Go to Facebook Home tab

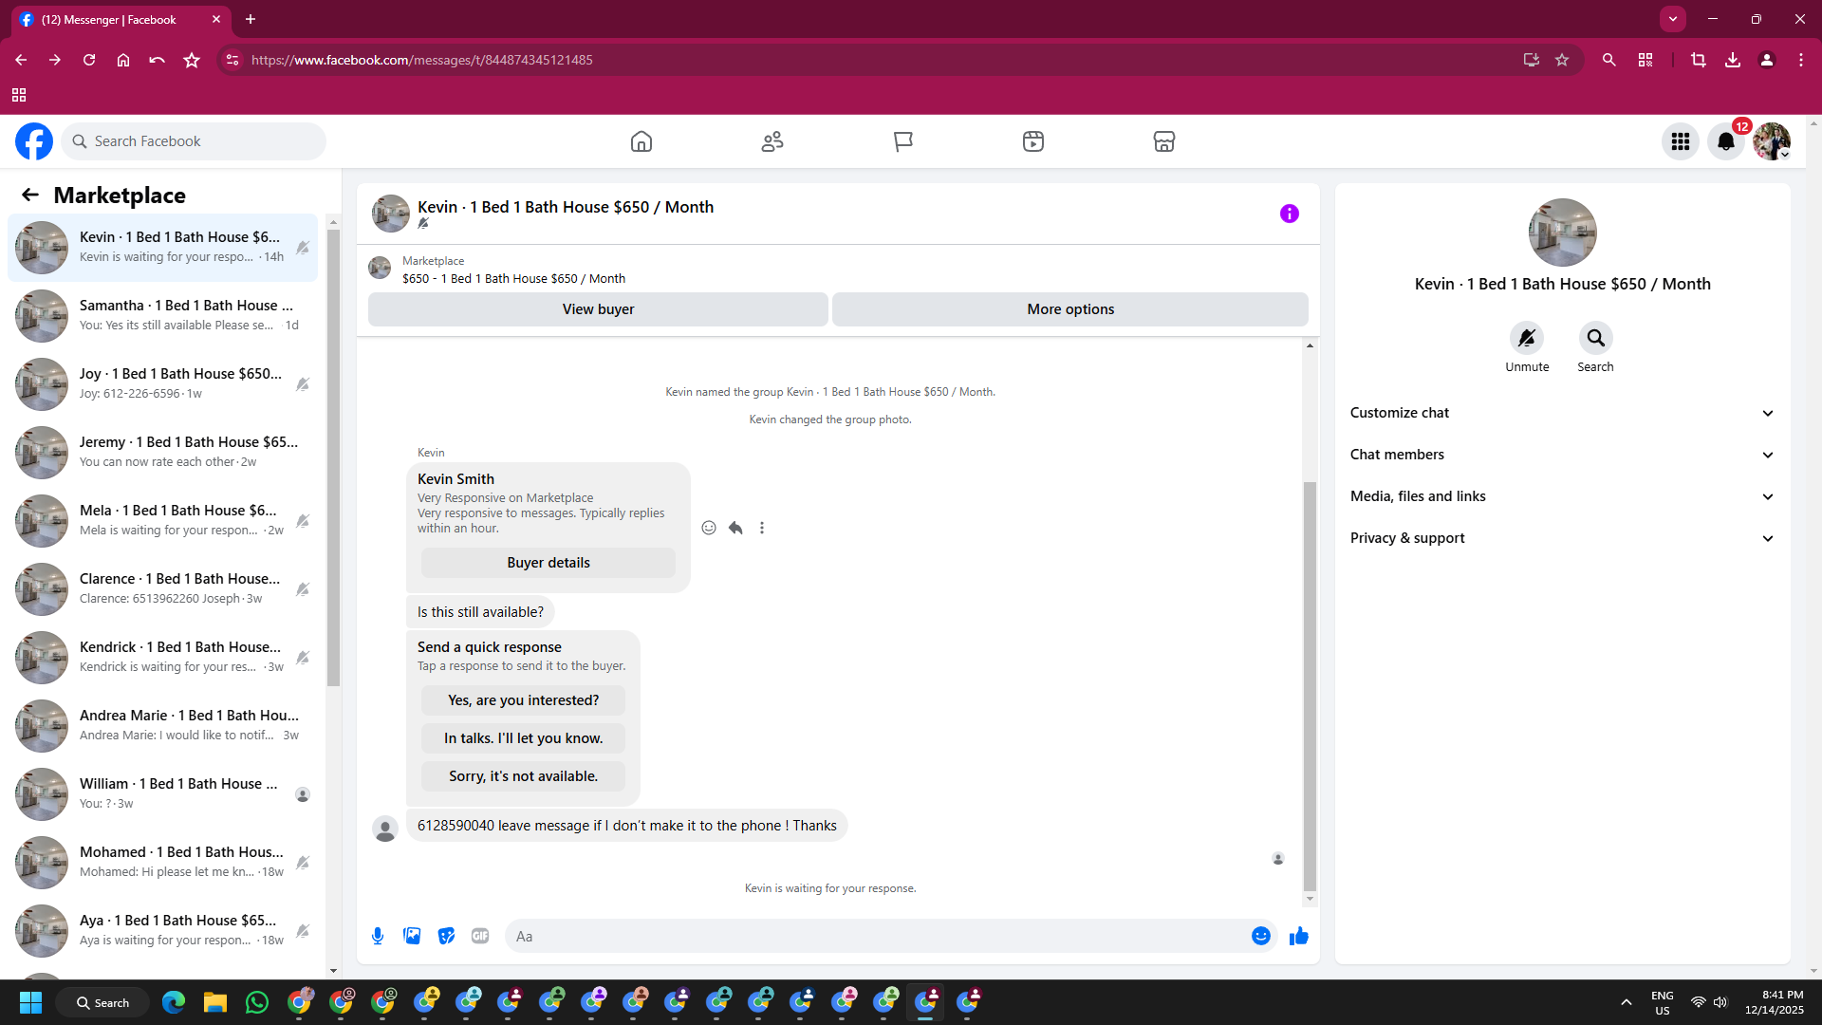click(641, 141)
